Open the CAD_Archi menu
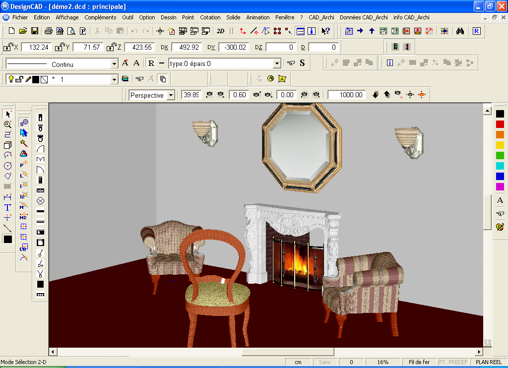This screenshot has height=368, width=508. [x=321, y=17]
